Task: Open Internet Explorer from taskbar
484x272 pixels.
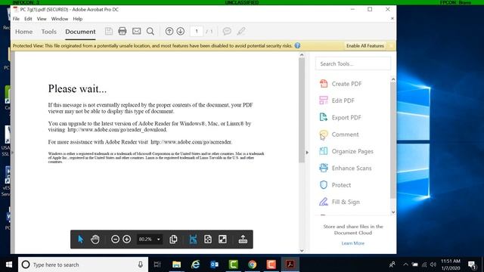Action: (195, 264)
